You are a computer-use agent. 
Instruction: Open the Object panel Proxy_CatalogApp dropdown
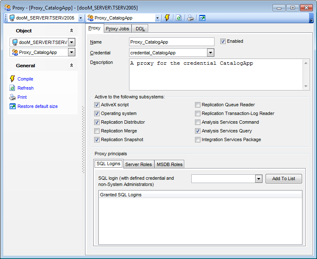(x=71, y=52)
